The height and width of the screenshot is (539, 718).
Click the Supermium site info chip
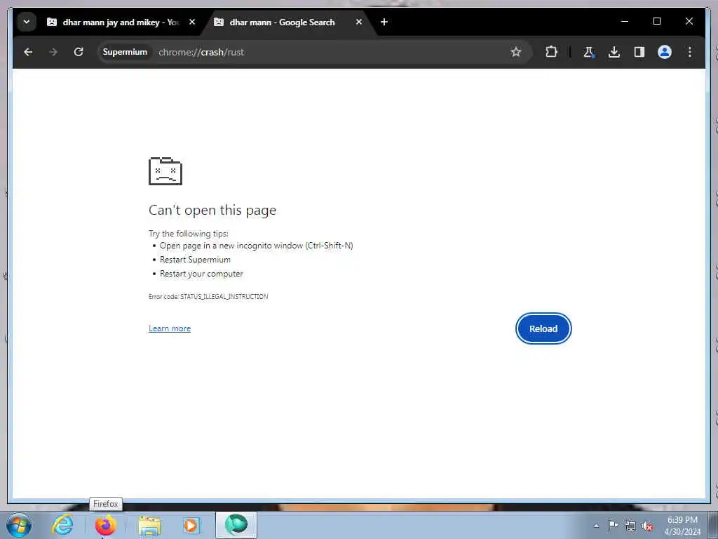[x=125, y=52]
